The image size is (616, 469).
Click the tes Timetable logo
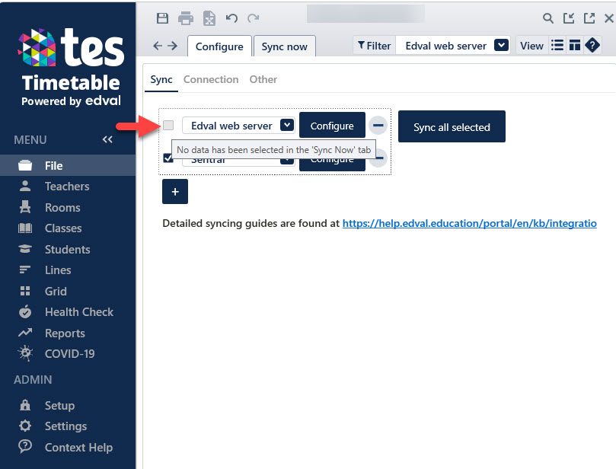coord(71,67)
